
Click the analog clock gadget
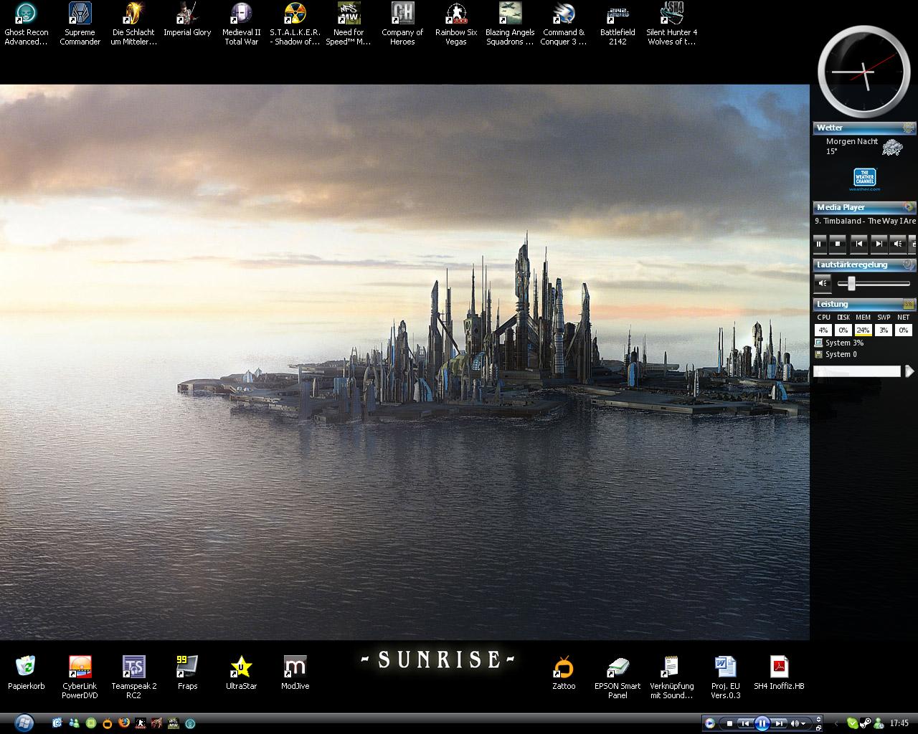pyautogui.click(x=863, y=70)
